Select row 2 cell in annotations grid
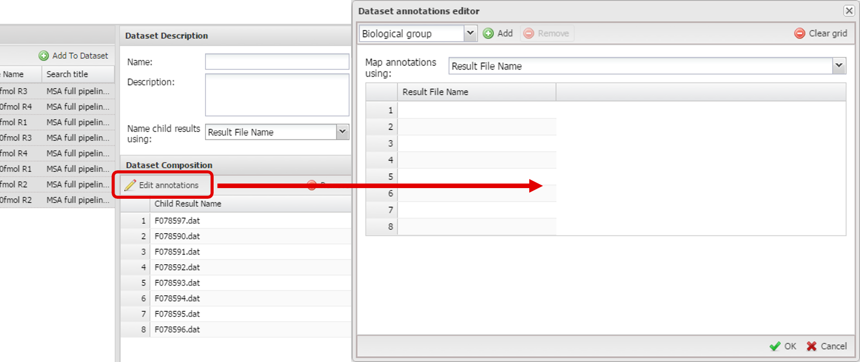860x362 pixels. [x=477, y=127]
